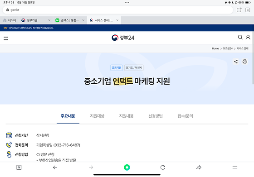Image resolution: width=254 pixels, height=177 pixels.
Task: Open the 지원대상 section tab
Action: tap(97, 116)
